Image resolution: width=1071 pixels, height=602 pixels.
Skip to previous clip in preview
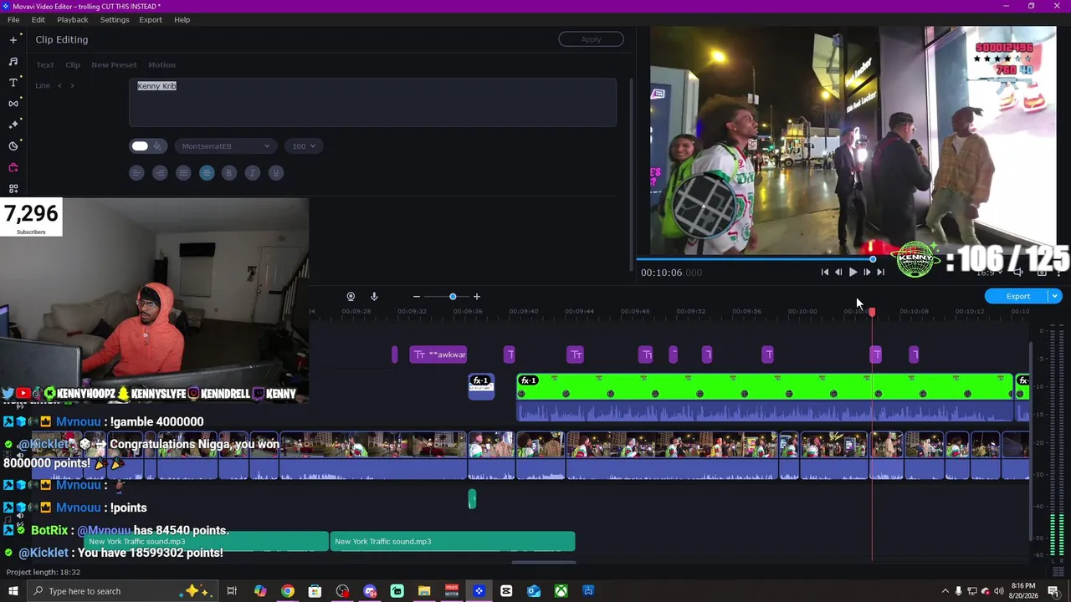pyautogui.click(x=824, y=272)
